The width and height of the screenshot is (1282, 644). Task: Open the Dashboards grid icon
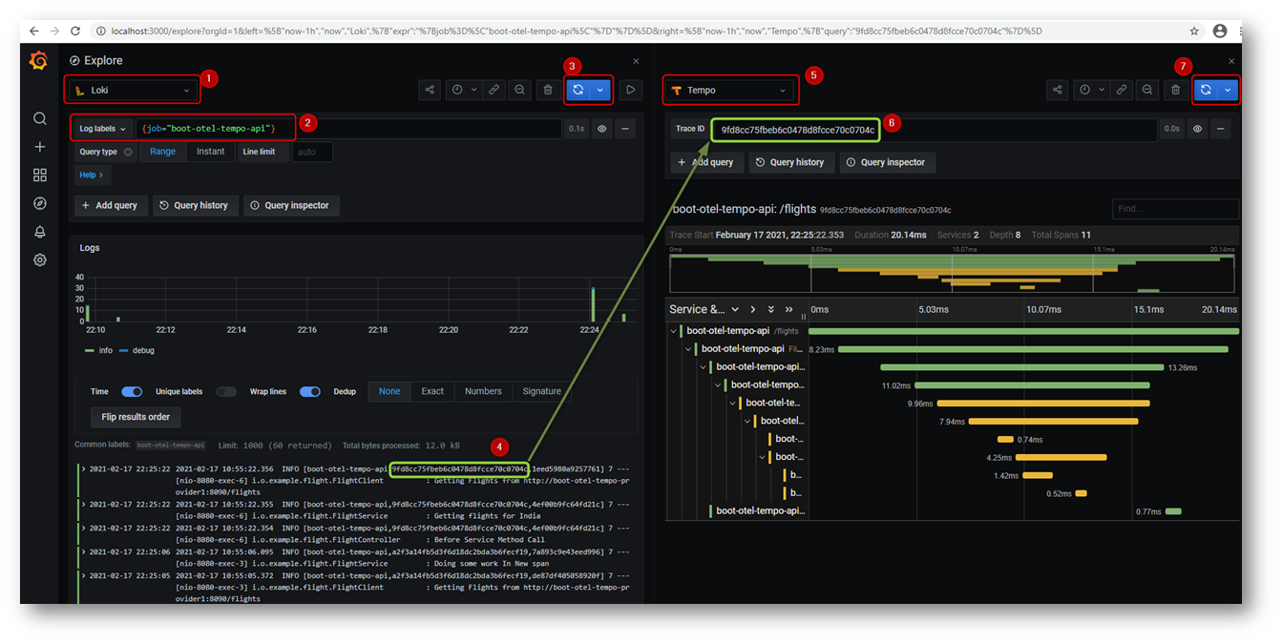[x=39, y=175]
